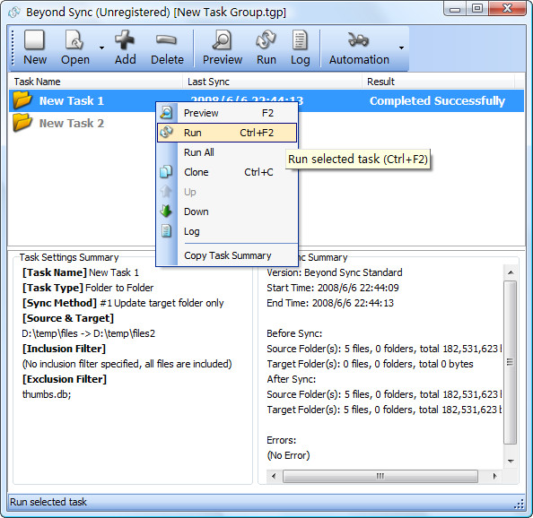Choose Log in the context menu
533x518 pixels.
click(227, 231)
